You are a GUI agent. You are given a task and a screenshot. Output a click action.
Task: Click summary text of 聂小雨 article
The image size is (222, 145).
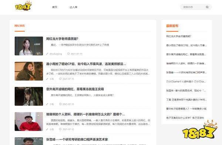(x=98, y=72)
